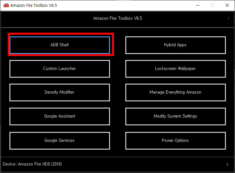Open the ADB Shell tool
235x173 pixels.
click(x=60, y=45)
